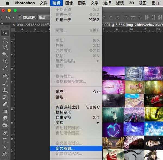
Task: Open the 窗口 menu
Action: click(x=155, y=3)
